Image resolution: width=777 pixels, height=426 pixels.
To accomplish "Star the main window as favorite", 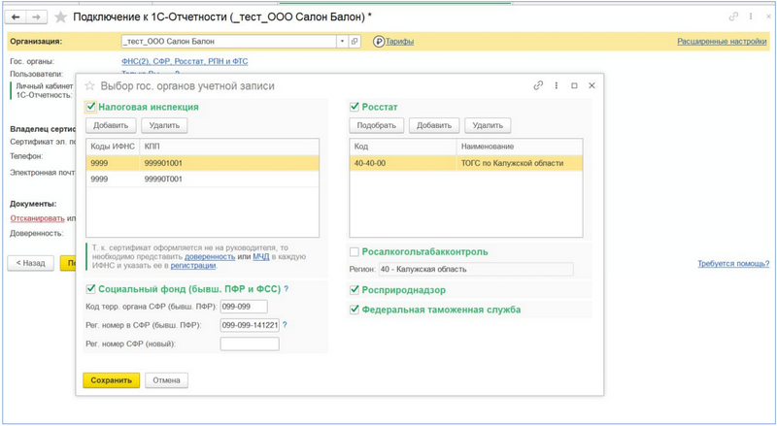I will point(62,18).
